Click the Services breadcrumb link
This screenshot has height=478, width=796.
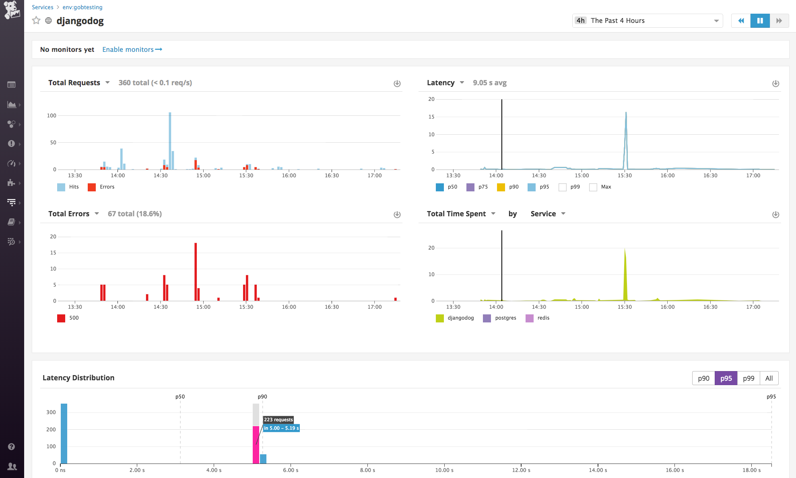(42, 7)
